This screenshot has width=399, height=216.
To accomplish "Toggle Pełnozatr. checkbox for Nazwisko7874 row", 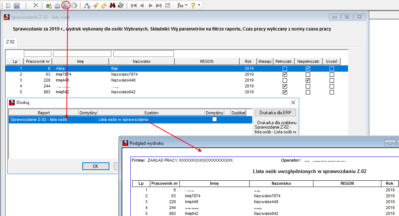I will (x=285, y=75).
